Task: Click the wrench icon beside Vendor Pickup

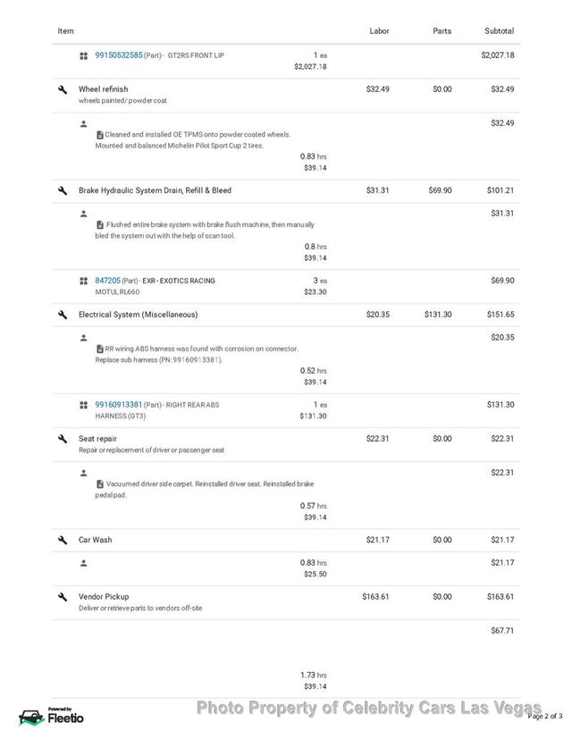Action: (x=63, y=597)
